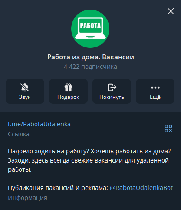This screenshot has height=210, width=181.
Task: Click the channel title Работа из дома. Вакансии
Action: point(91,57)
